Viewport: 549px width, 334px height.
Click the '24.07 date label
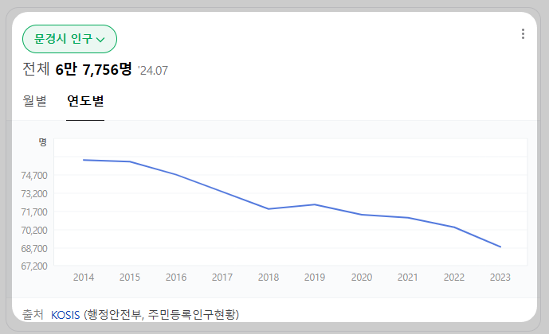pos(153,71)
